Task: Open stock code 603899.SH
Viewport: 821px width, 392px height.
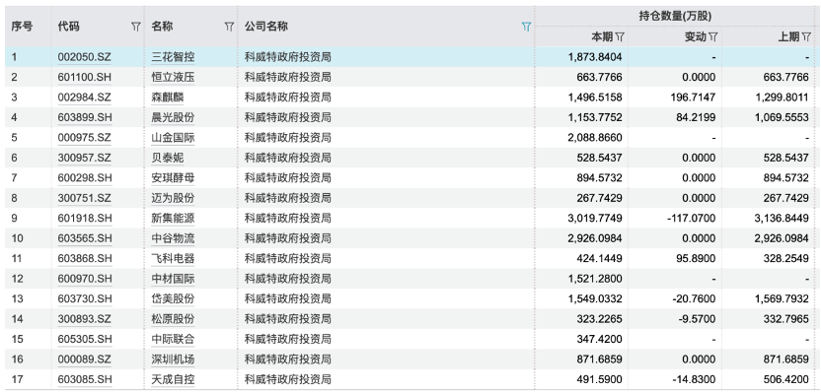Action: click(85, 117)
